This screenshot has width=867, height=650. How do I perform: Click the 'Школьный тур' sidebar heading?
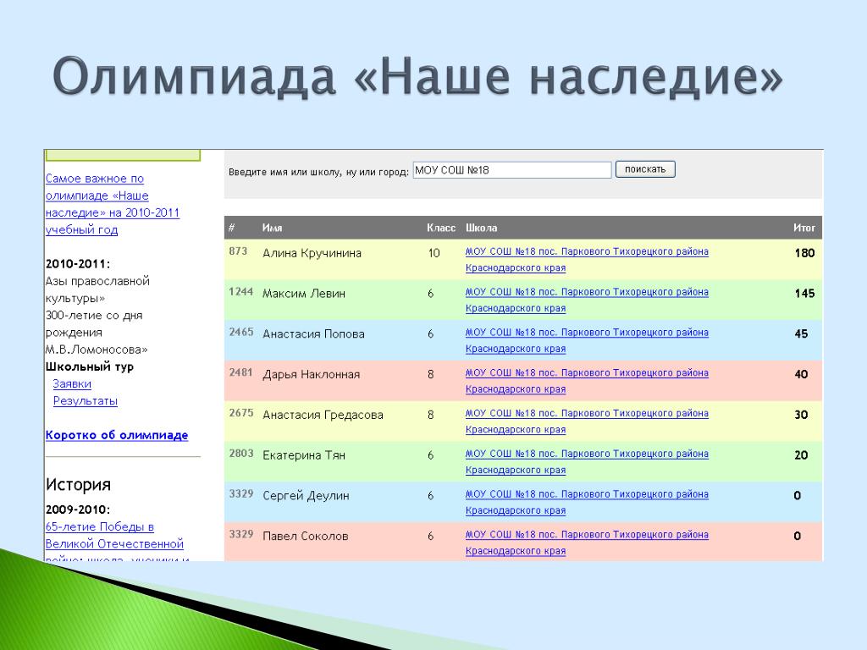(90, 366)
